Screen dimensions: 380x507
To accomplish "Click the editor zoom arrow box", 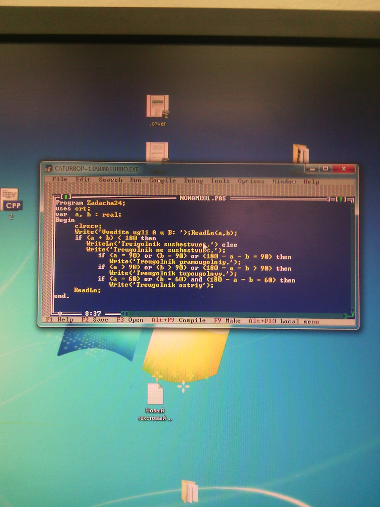I will pos(342,199).
